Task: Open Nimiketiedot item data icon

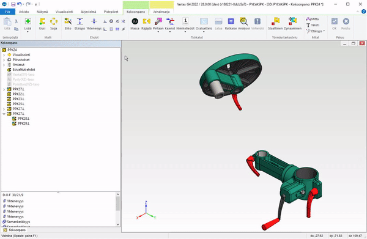Action: click(x=185, y=21)
